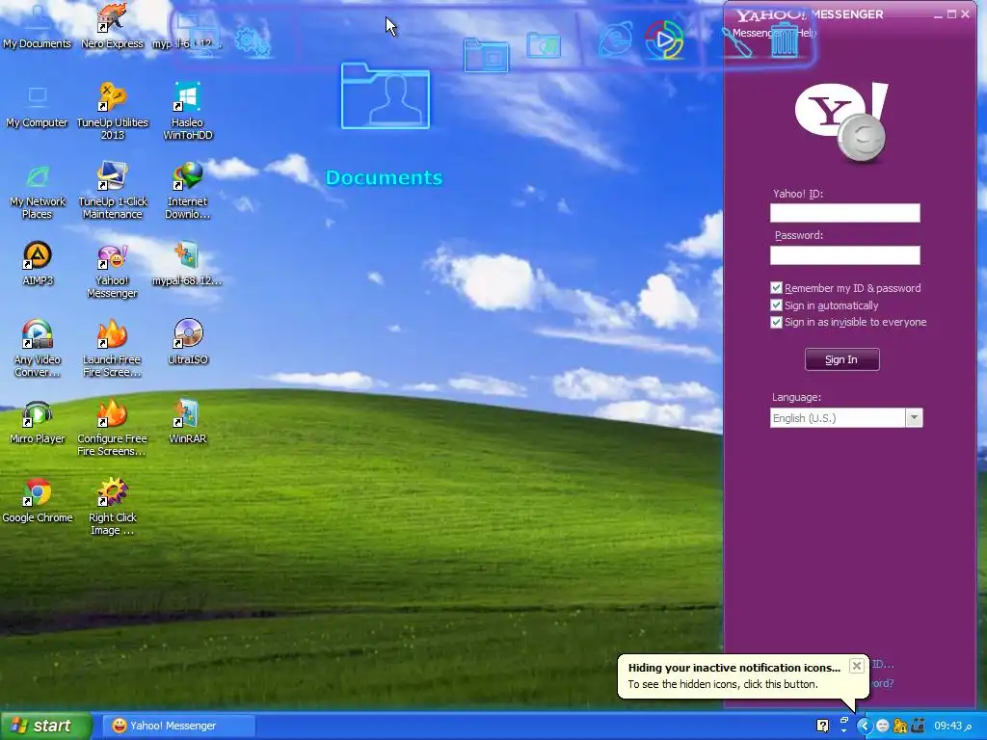Focus the Password text field
The height and width of the screenshot is (740, 987).
(x=844, y=254)
